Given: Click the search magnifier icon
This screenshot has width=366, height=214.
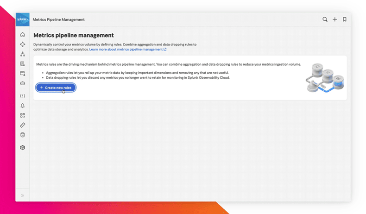Looking at the screenshot, I should tap(325, 19).
